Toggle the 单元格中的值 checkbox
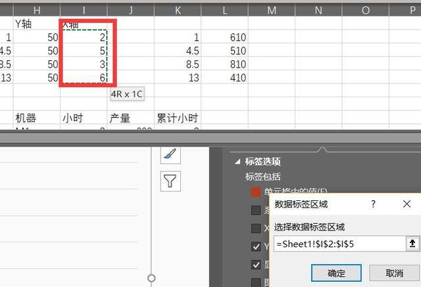This screenshot has height=287, width=421. click(x=256, y=192)
